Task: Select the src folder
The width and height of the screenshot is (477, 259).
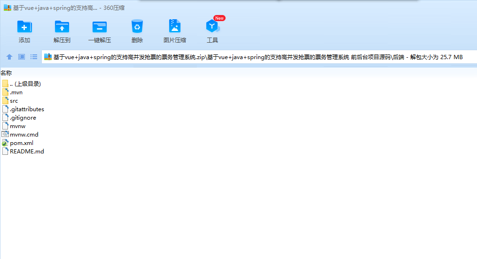Action: 10,101
